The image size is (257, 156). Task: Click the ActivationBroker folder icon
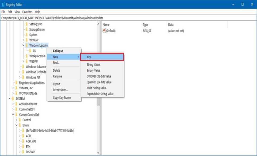(16, 104)
